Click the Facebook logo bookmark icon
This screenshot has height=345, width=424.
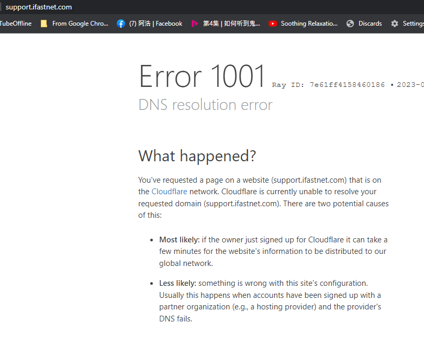click(121, 24)
